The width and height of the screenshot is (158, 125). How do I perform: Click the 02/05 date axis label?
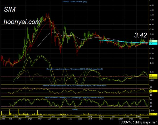(x=41, y=116)
